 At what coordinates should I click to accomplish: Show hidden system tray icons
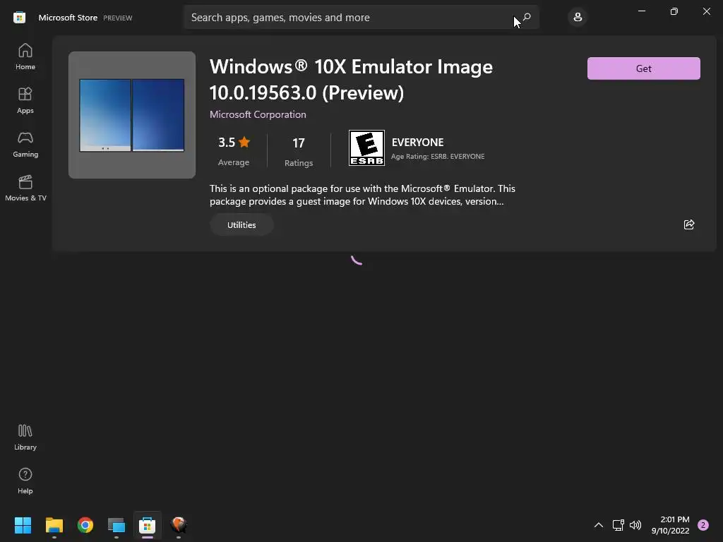[599, 525]
